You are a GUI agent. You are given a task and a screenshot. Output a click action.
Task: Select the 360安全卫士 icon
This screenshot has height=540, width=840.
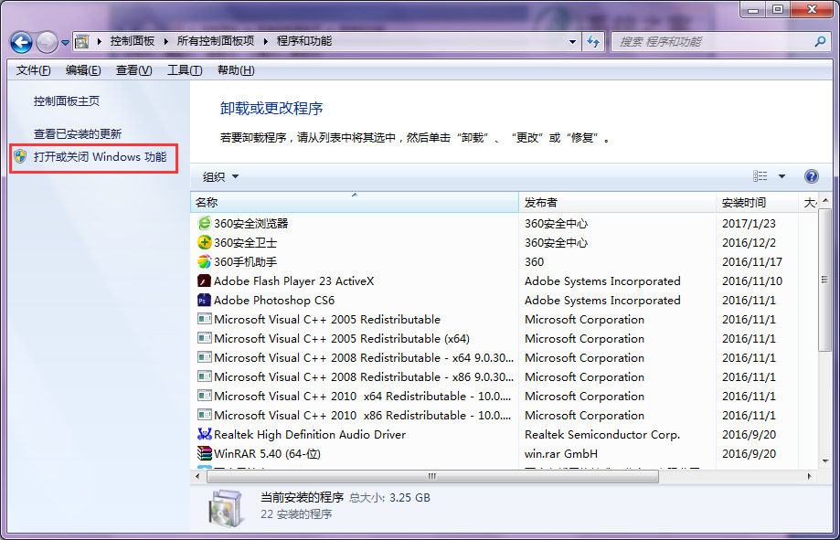[204, 243]
